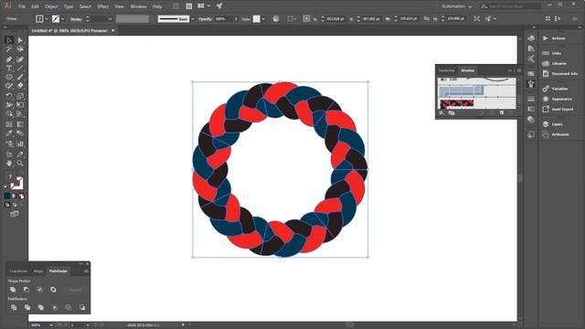This screenshot has height=329, width=585.
Task: Open the Libraries panel
Action: [558, 63]
